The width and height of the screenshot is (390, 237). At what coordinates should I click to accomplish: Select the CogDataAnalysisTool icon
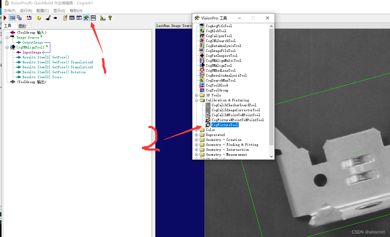(202, 46)
